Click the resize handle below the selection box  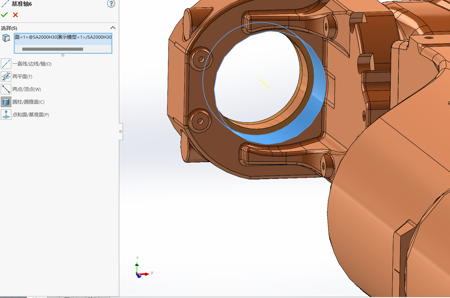click(63, 55)
